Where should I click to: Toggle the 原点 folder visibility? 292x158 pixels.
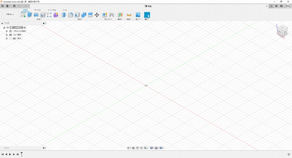(11, 38)
